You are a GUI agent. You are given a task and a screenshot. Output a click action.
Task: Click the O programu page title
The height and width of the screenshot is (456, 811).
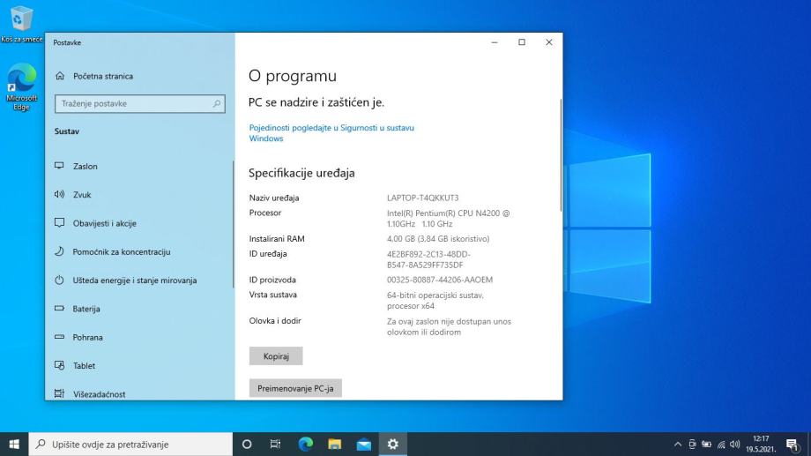[x=293, y=76]
